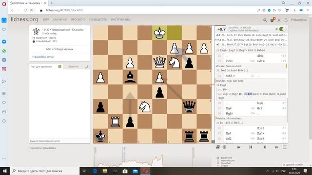Open Opera easy setup icon
This screenshot has width=312, height=175.
click(308, 10)
